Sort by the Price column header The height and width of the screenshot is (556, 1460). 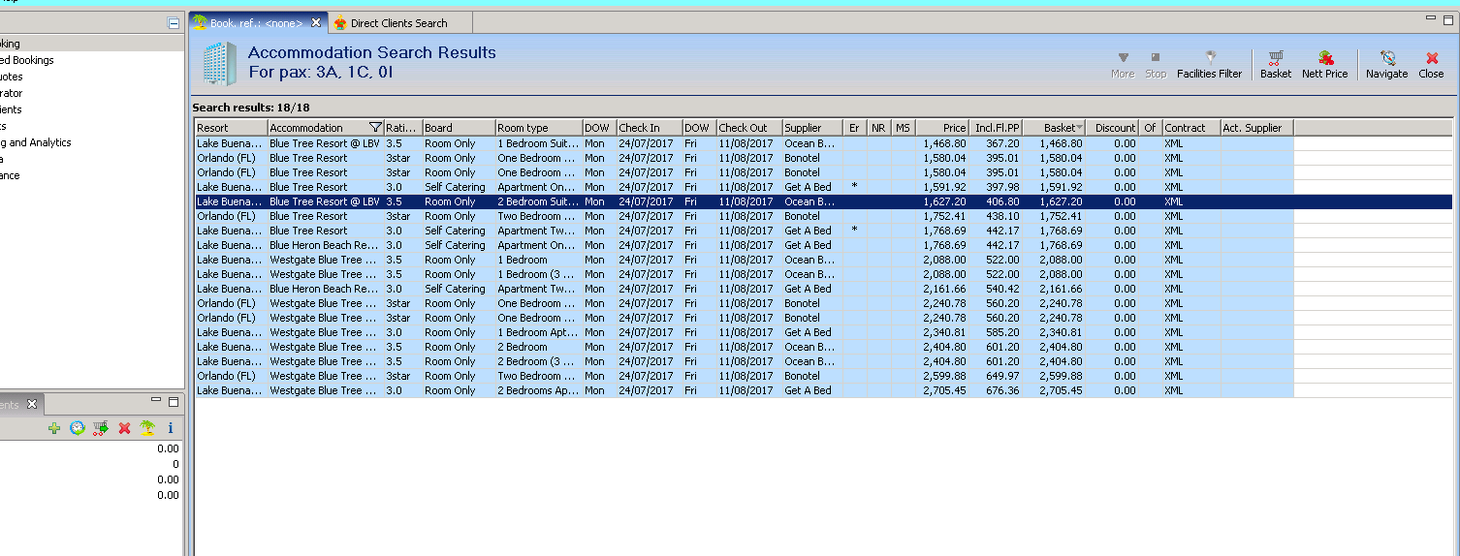tap(942, 128)
